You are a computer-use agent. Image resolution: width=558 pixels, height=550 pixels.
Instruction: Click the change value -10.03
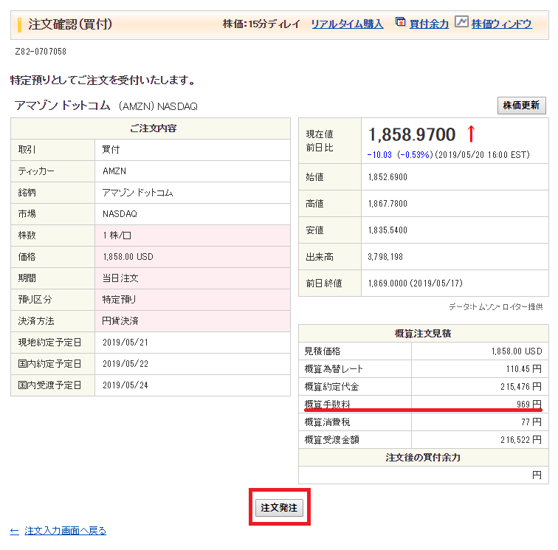click(379, 155)
